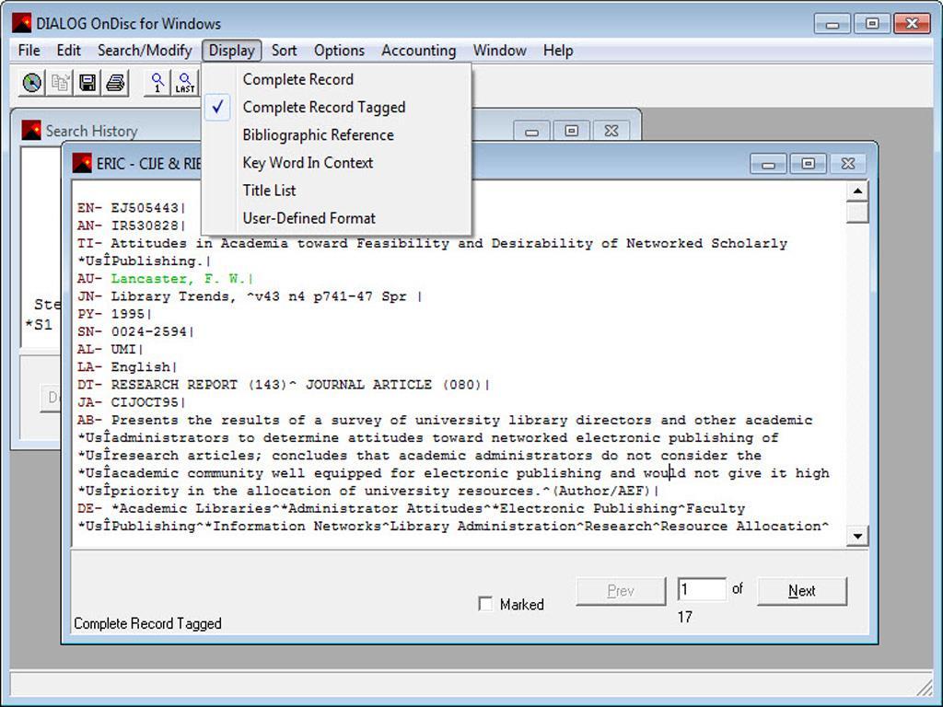The height and width of the screenshot is (707, 943).
Task: Click the record number input field
Action: (702, 589)
